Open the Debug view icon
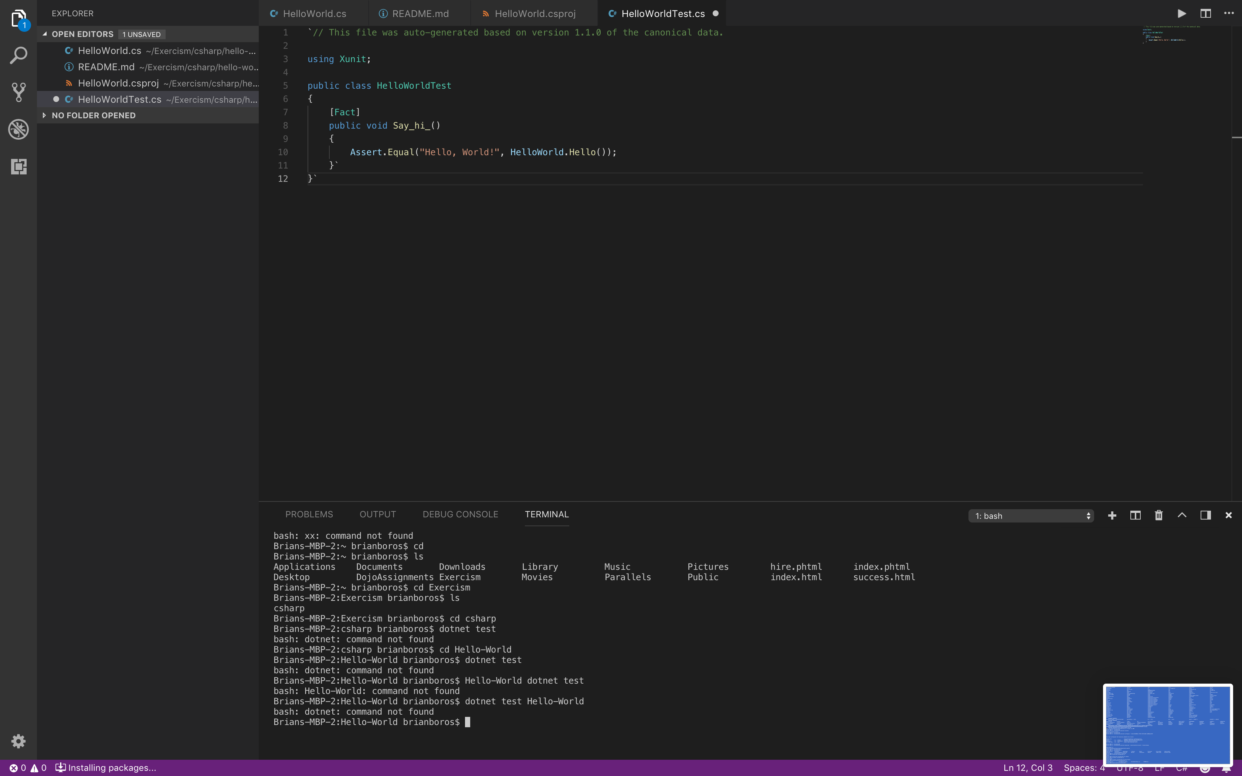 pos(18,129)
